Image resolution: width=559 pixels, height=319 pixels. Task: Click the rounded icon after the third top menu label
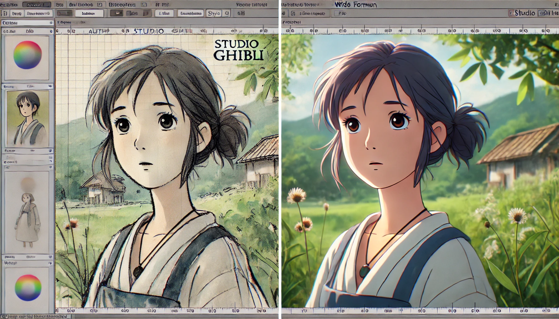pyautogui.click(x=144, y=5)
